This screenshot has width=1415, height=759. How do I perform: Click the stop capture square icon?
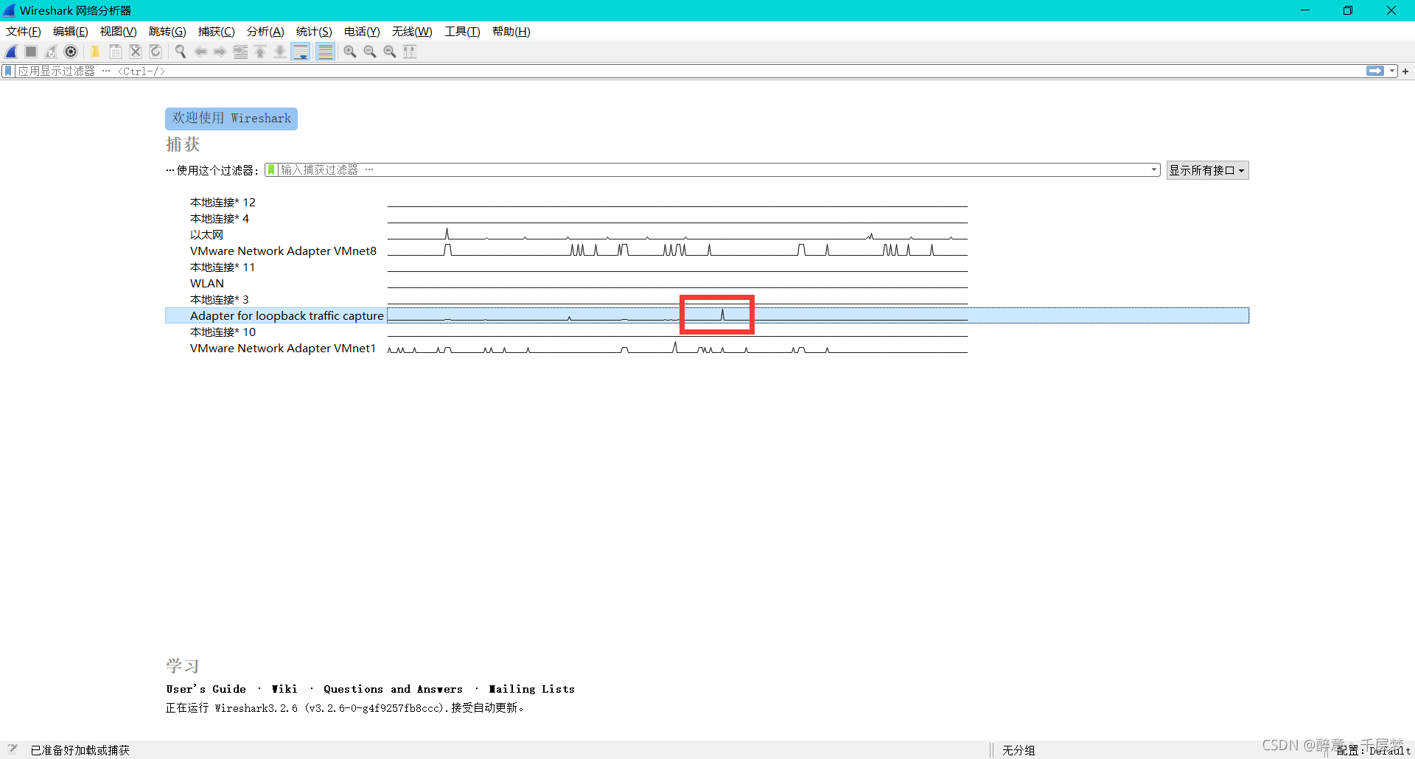click(31, 52)
